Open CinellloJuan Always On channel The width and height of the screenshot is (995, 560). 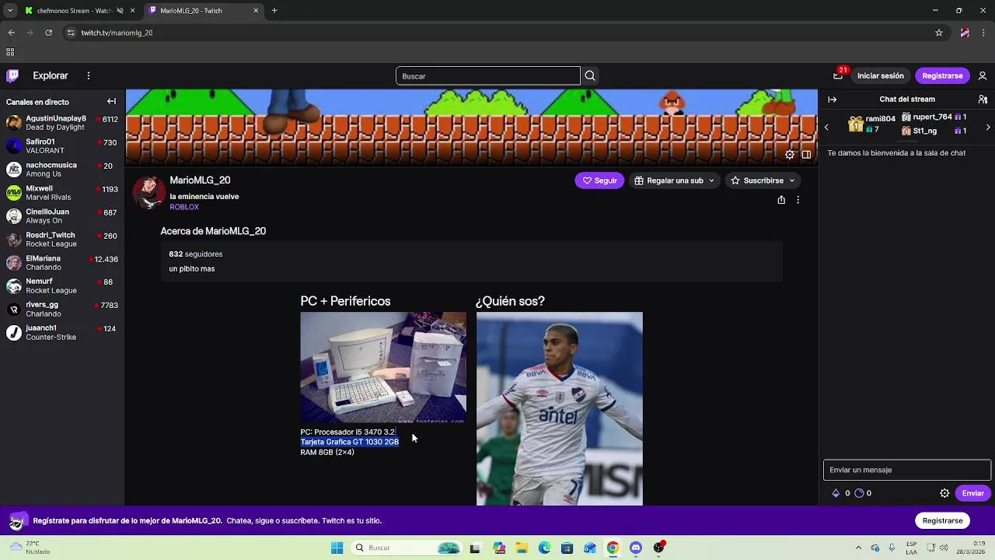pos(62,216)
